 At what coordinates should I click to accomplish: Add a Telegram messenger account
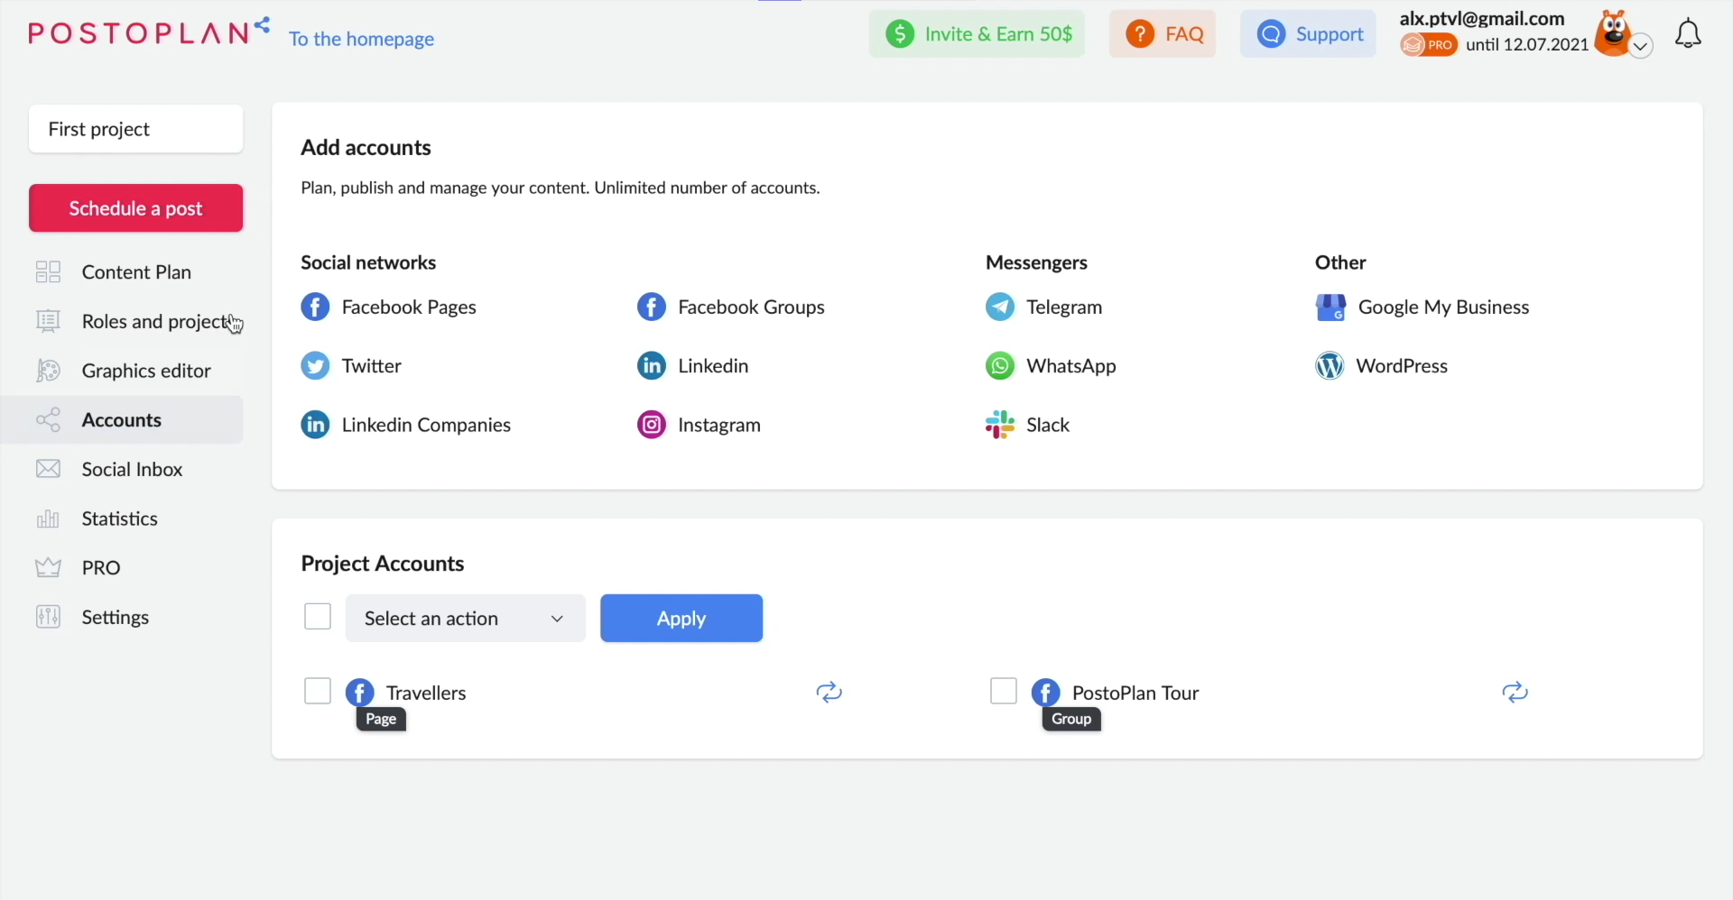[x=1065, y=307]
